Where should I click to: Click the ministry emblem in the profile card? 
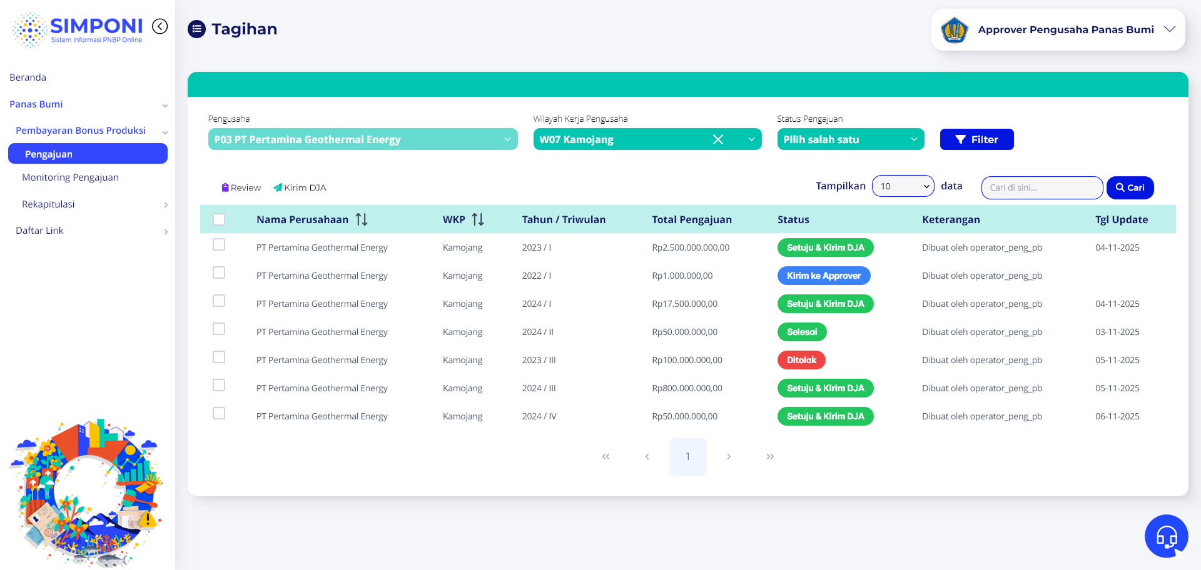click(955, 29)
